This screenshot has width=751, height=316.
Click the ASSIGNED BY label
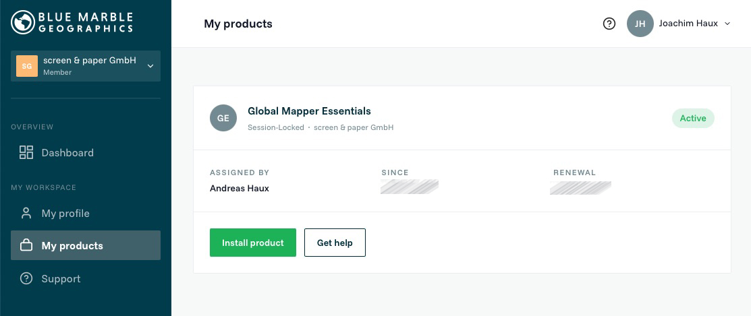[x=240, y=172]
